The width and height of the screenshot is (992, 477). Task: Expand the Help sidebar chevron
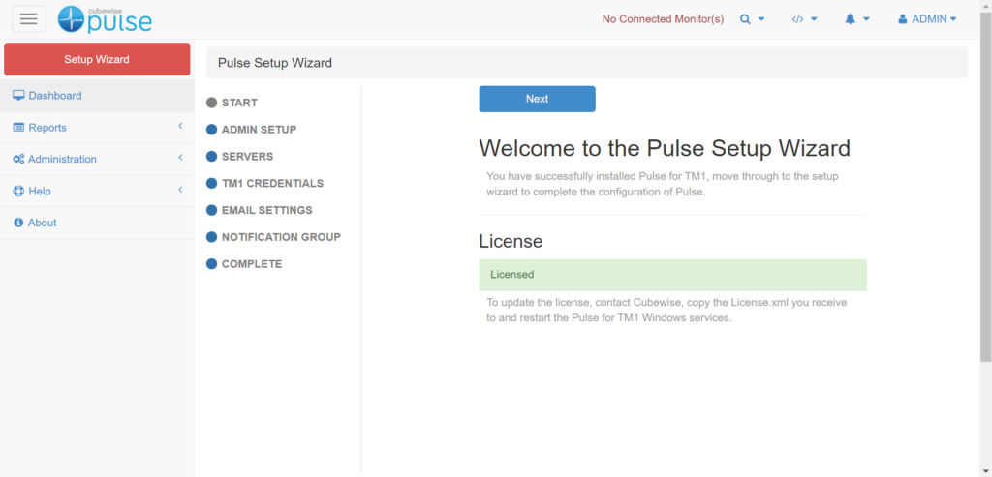pos(180,191)
